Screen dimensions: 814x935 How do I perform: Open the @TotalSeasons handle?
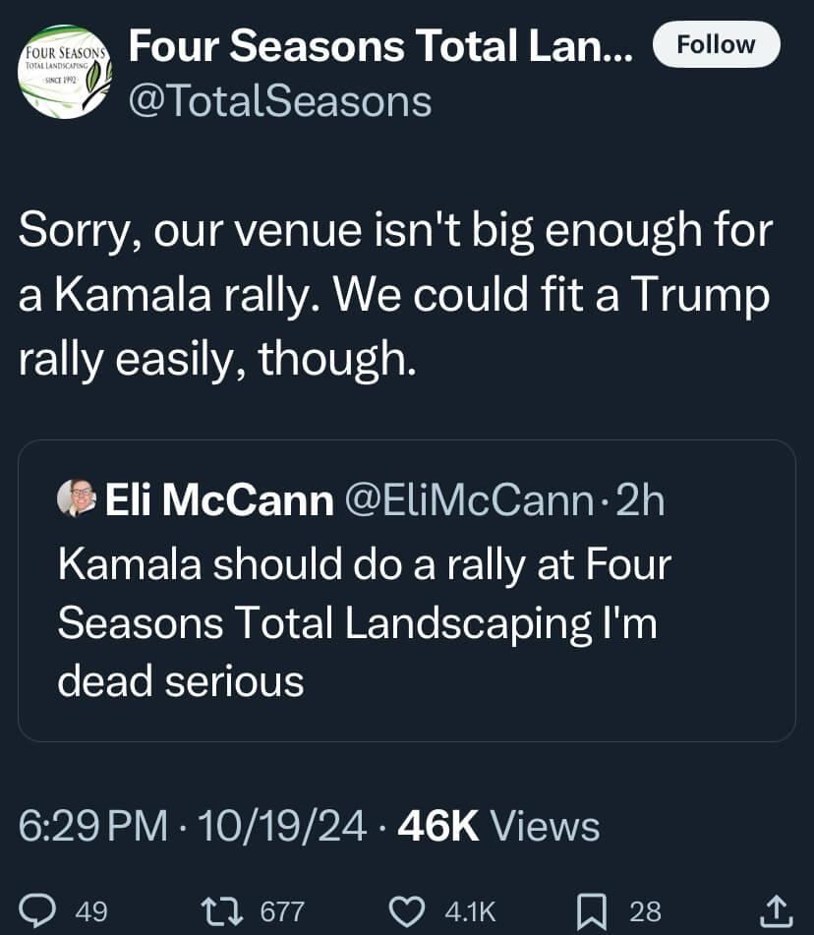(280, 101)
